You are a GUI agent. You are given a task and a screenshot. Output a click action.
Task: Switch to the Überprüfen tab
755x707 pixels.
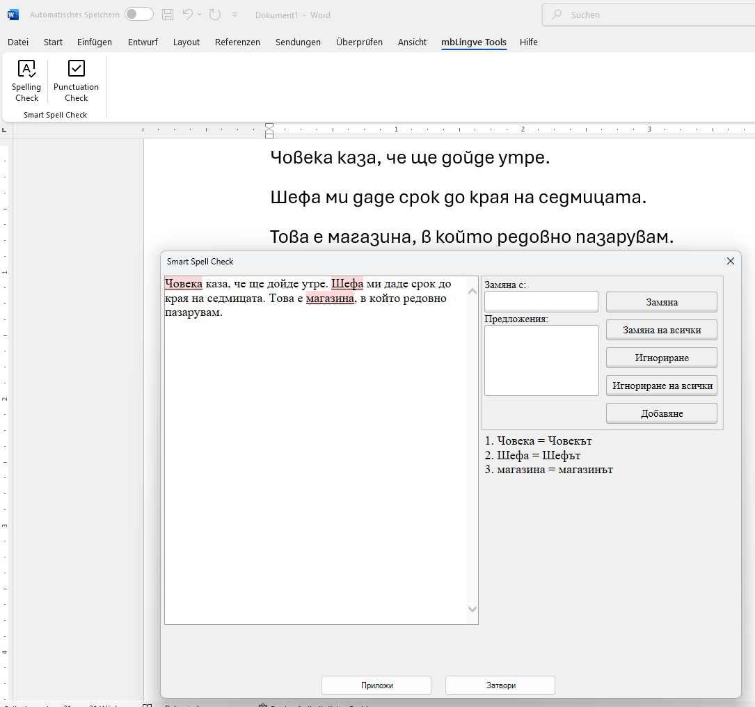click(359, 42)
